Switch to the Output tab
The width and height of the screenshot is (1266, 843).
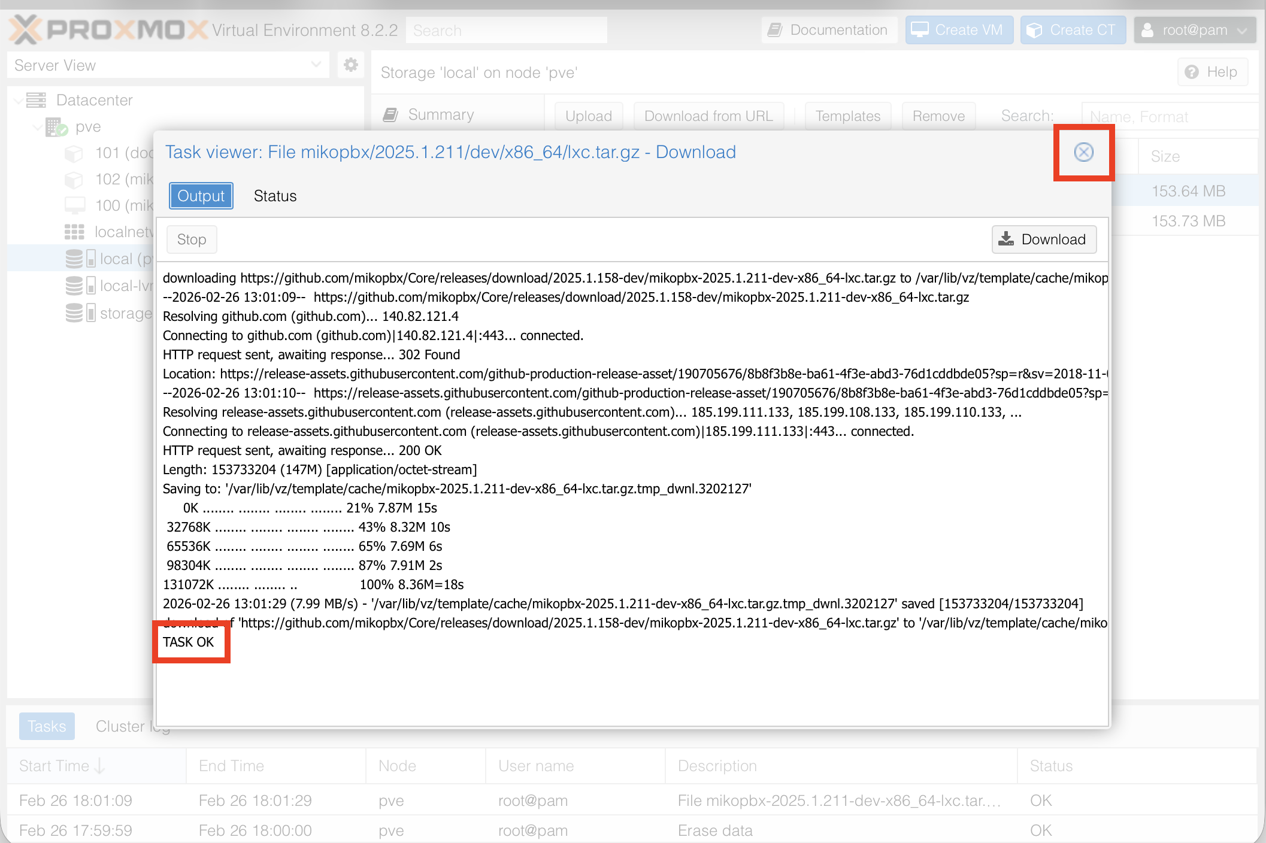point(201,196)
